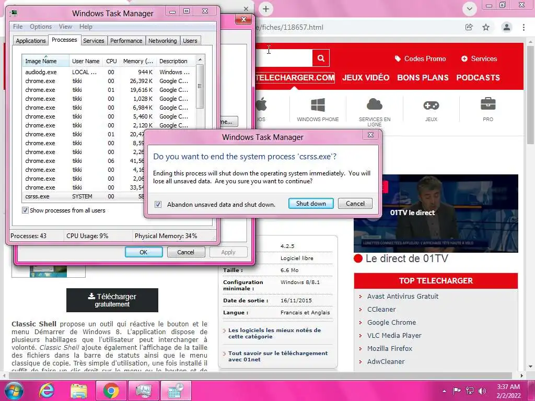This screenshot has width=535, height=401.
Task: Bookmark this page with the star icon
Action: click(x=486, y=27)
